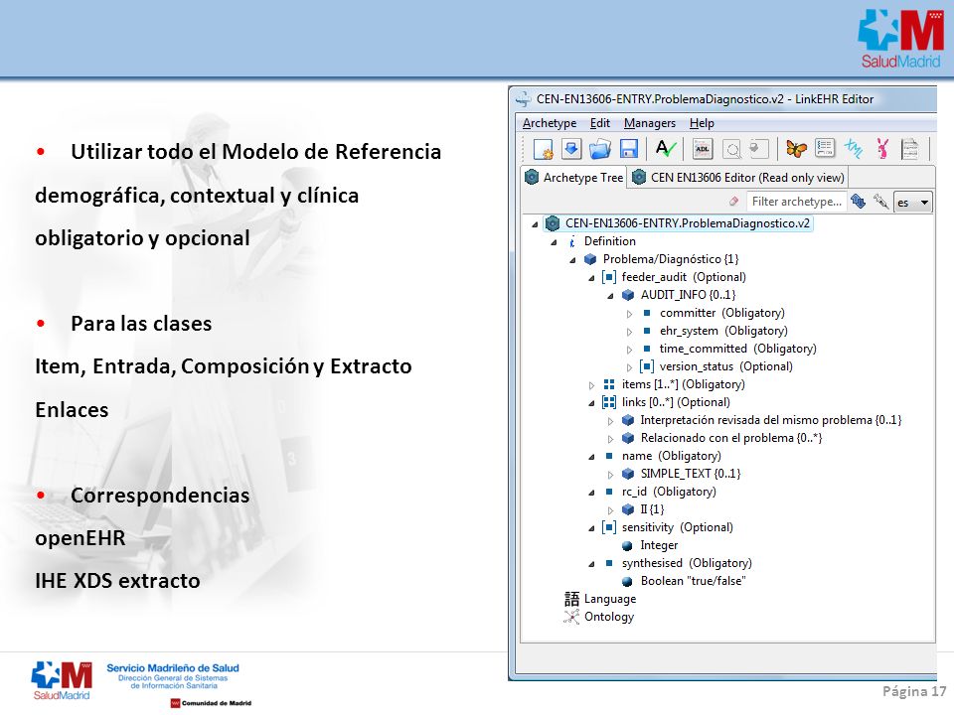This screenshot has height=715, width=954.
Task: Expand the SIMPLE_TEXT {0..1} node
Action: pos(611,475)
